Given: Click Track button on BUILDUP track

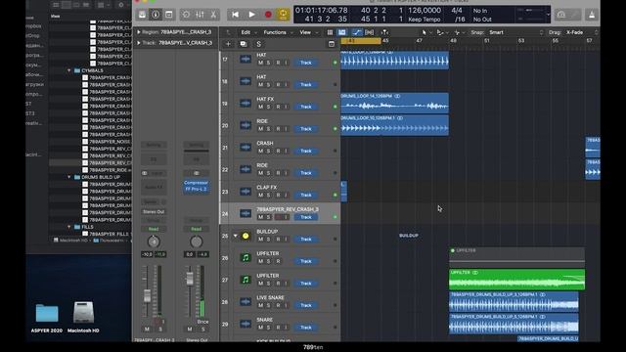Looking at the screenshot, I should pos(306,240).
